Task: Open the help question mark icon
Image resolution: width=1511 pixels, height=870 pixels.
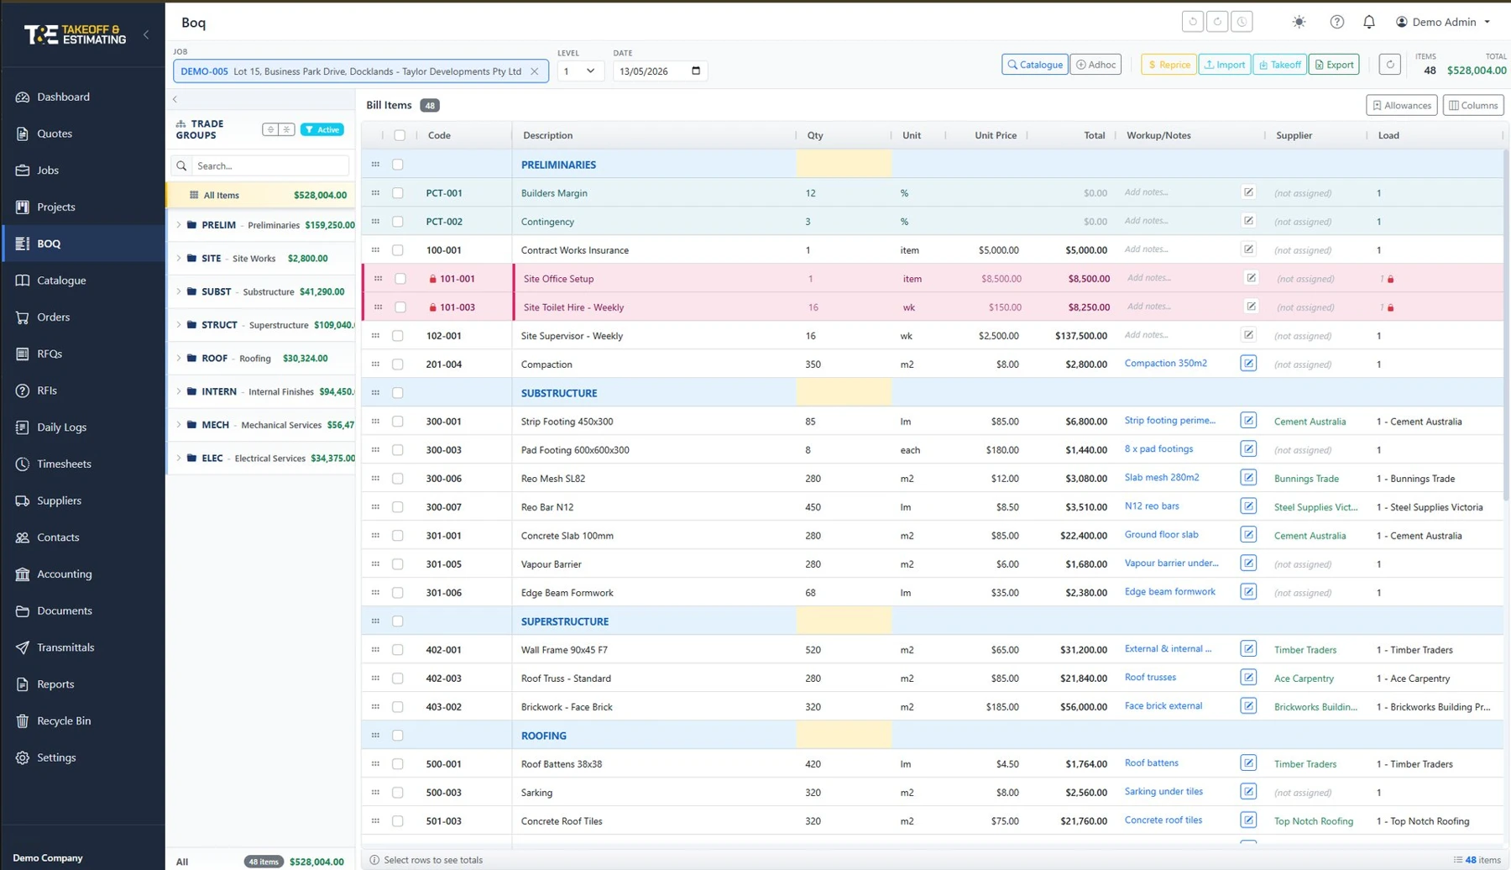Action: (x=1336, y=22)
